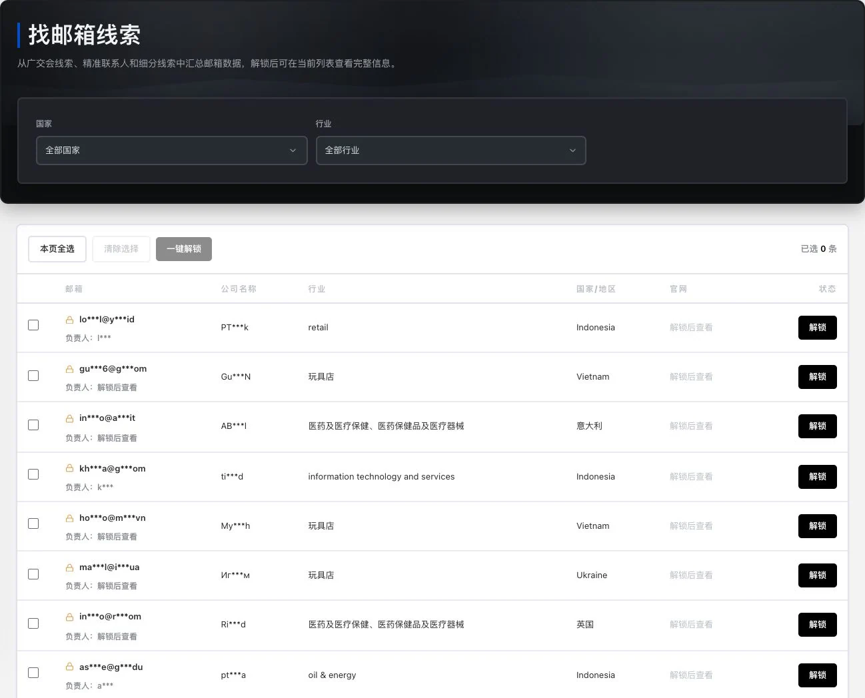Click the 已选 0 条 counter
This screenshot has height=698, width=865.
(818, 249)
